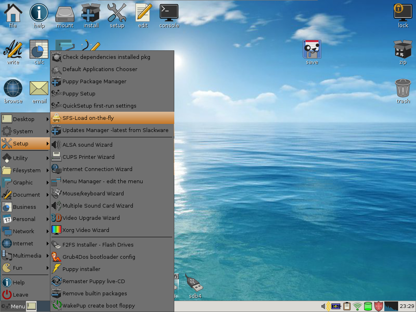Start the ALSA sound Wizard
Viewport: 416px width, 312px height.
point(112,145)
